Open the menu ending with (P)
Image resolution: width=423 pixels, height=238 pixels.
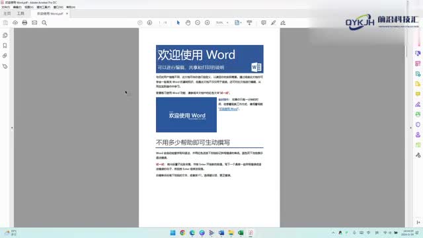44,7
